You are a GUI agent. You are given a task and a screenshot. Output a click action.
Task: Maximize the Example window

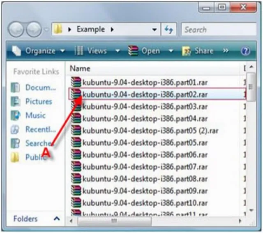(x=222, y=7)
